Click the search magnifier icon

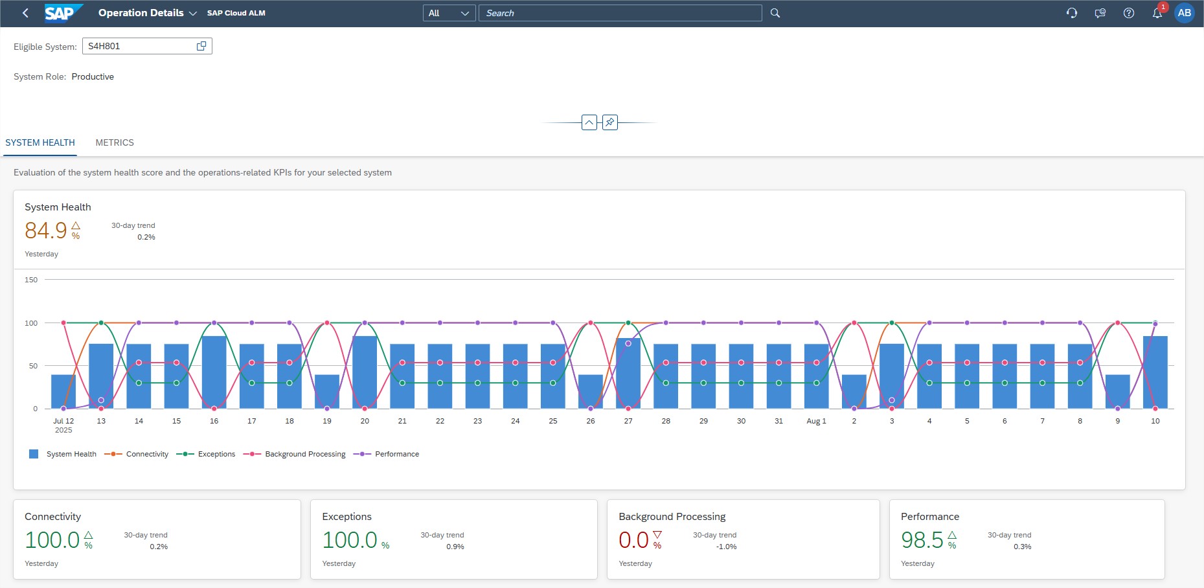[x=775, y=13]
